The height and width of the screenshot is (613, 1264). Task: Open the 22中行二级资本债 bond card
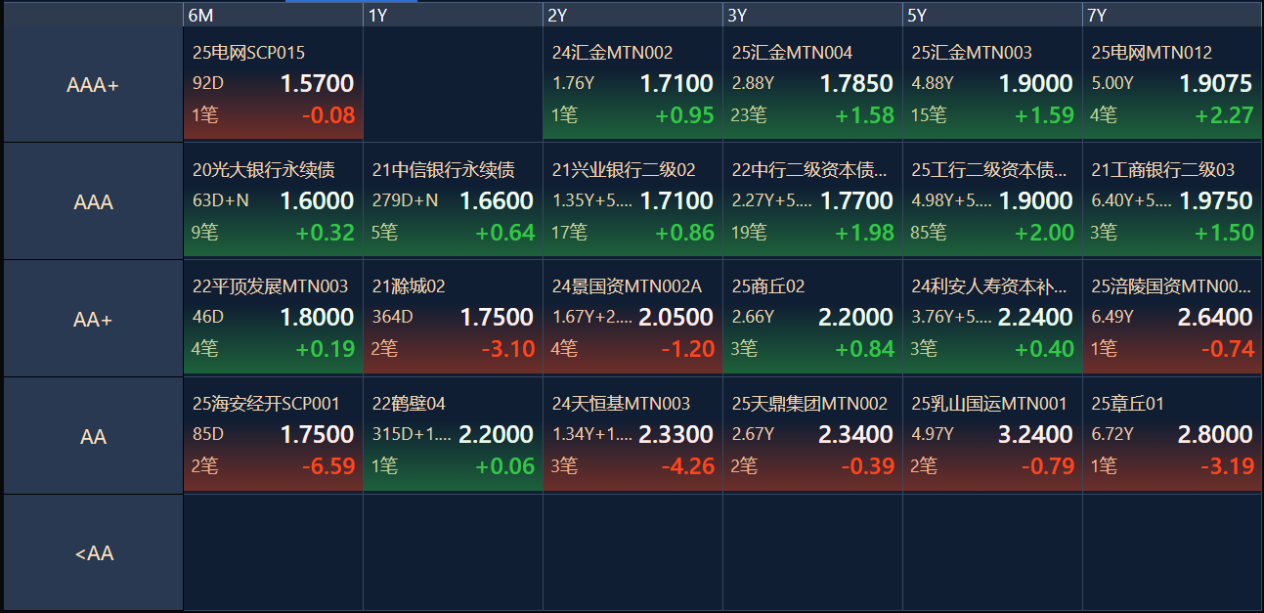pyautogui.click(x=812, y=201)
